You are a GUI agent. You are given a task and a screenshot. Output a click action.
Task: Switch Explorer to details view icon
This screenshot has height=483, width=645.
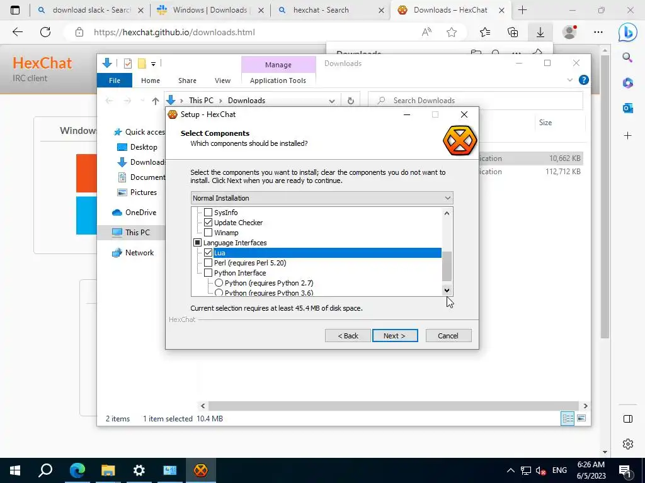(x=568, y=418)
